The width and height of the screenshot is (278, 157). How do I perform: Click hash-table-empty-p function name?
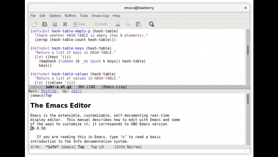coord(71,31)
